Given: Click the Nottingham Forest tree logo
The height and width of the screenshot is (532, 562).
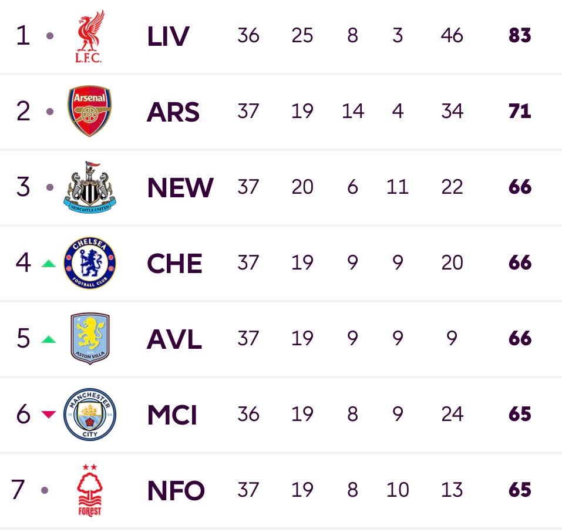Looking at the screenshot, I should tap(90, 490).
